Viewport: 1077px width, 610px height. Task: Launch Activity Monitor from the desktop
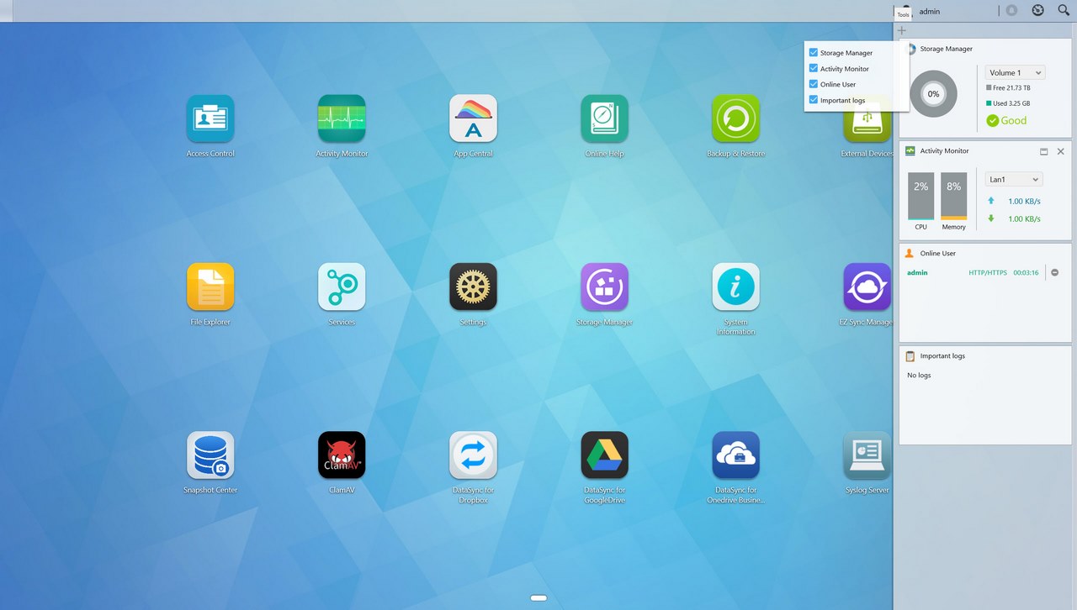click(342, 118)
